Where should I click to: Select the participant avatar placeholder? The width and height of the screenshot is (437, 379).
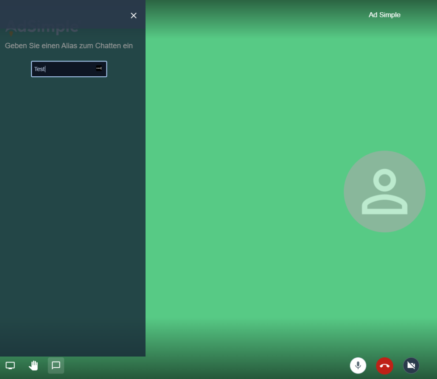384,192
